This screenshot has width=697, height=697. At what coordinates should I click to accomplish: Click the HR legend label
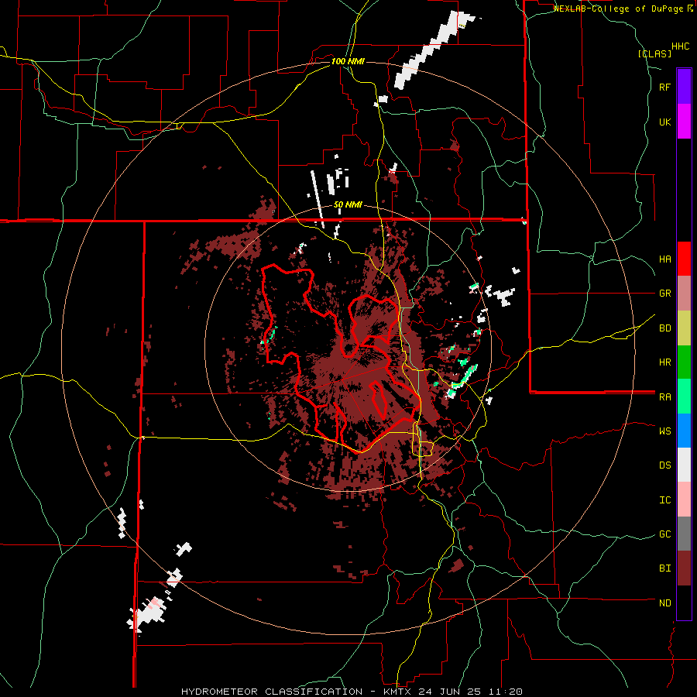664,362
